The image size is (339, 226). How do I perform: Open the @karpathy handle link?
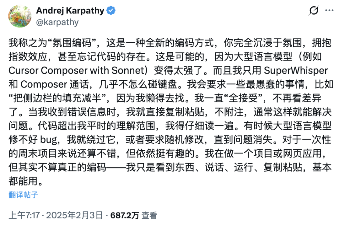pyautogui.click(x=57, y=22)
